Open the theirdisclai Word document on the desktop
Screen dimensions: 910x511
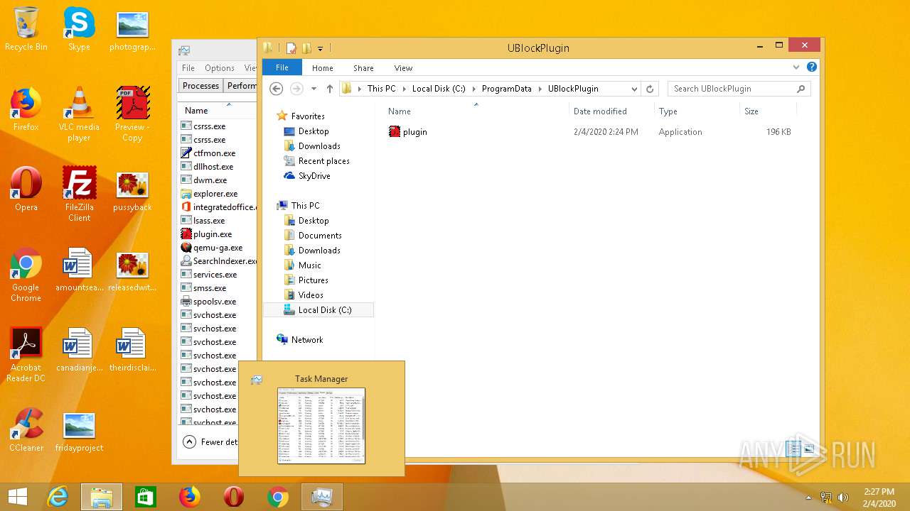(x=132, y=349)
